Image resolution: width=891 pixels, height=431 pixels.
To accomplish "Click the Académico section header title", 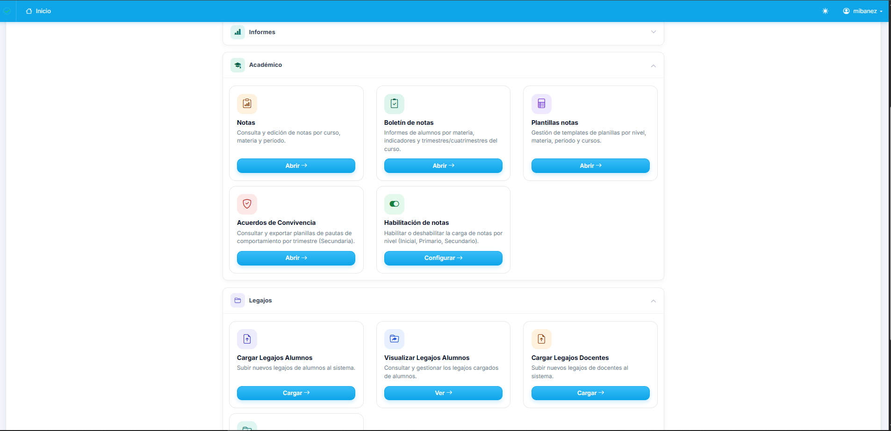I will point(265,65).
